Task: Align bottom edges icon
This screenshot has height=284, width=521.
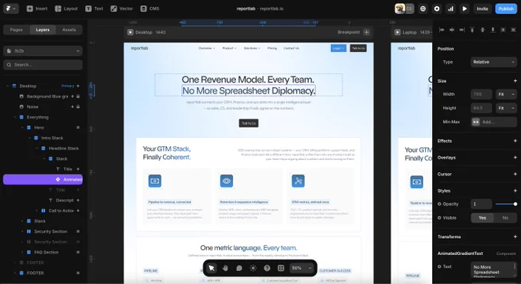Action: (x=493, y=30)
